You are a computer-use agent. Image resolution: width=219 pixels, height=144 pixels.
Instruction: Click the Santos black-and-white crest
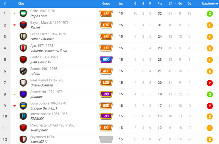(x=23, y=71)
